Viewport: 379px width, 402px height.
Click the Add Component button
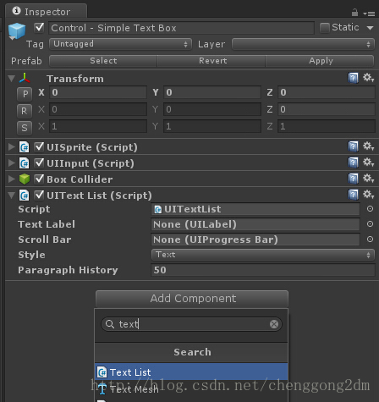pos(192,299)
